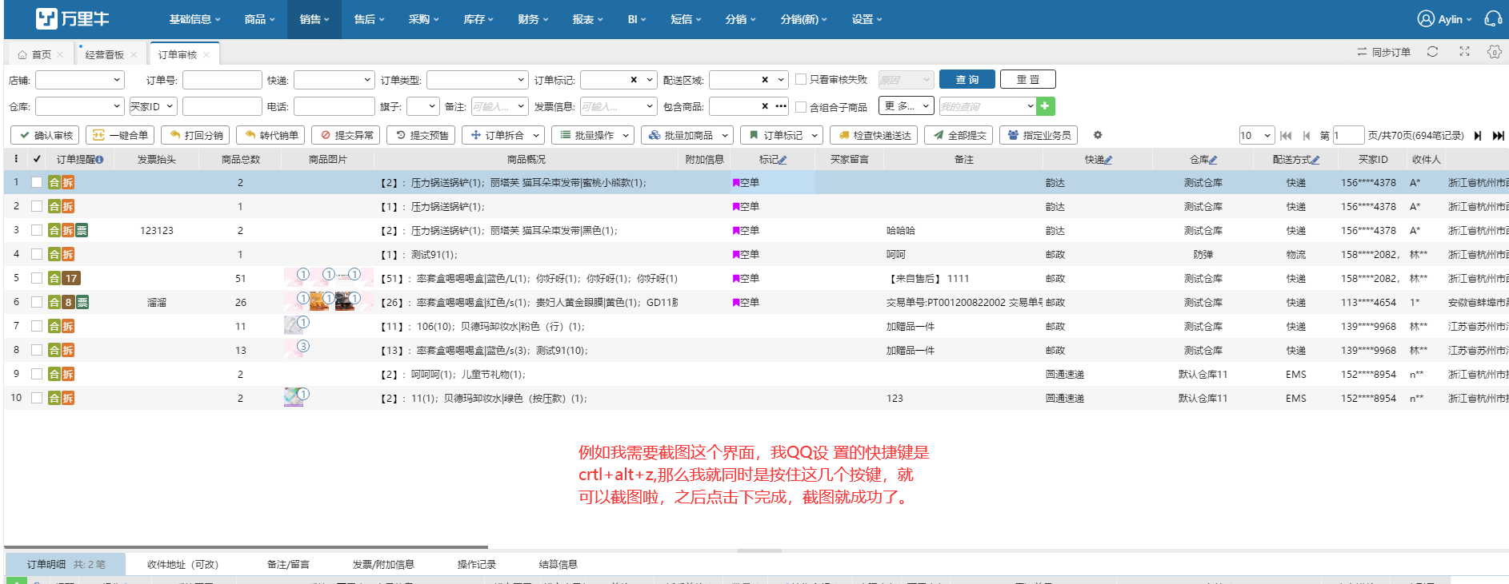Click the three-dot column menu in table header
The image size is (1509, 584).
[x=16, y=159]
